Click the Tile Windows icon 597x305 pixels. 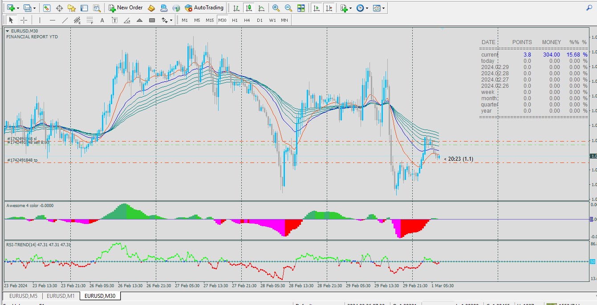tap(301, 8)
